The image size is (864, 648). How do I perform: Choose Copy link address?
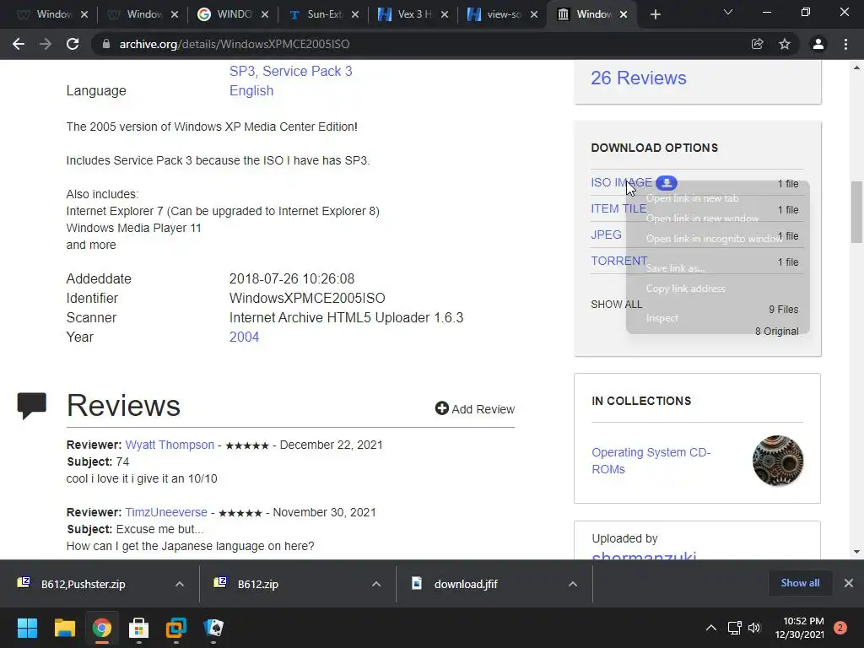pyautogui.click(x=685, y=289)
